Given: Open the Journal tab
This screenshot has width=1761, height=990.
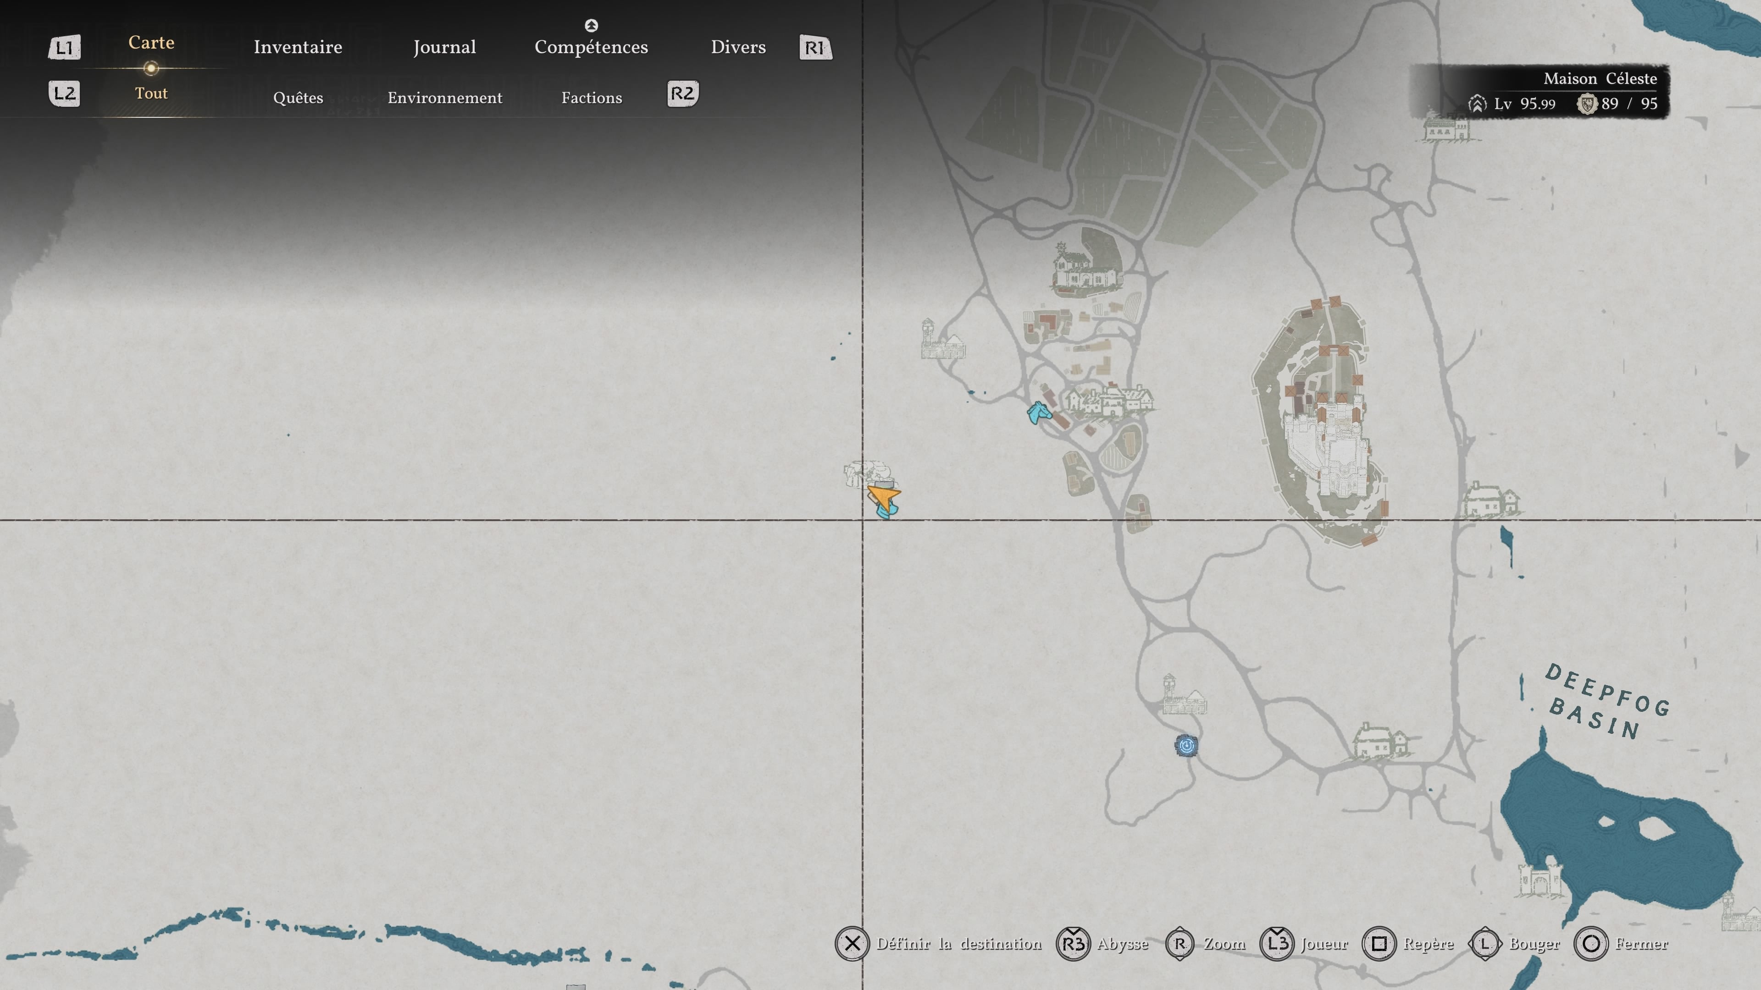Looking at the screenshot, I should pyautogui.click(x=444, y=47).
